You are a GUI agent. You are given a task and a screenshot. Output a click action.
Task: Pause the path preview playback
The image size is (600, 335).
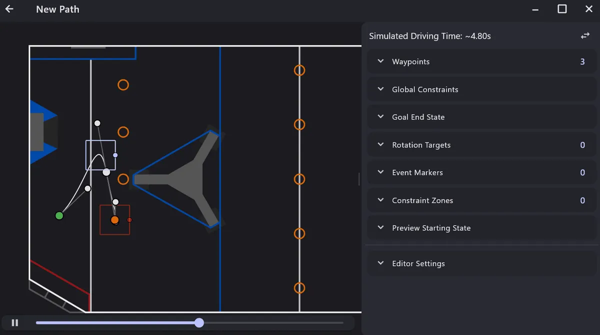pos(15,323)
